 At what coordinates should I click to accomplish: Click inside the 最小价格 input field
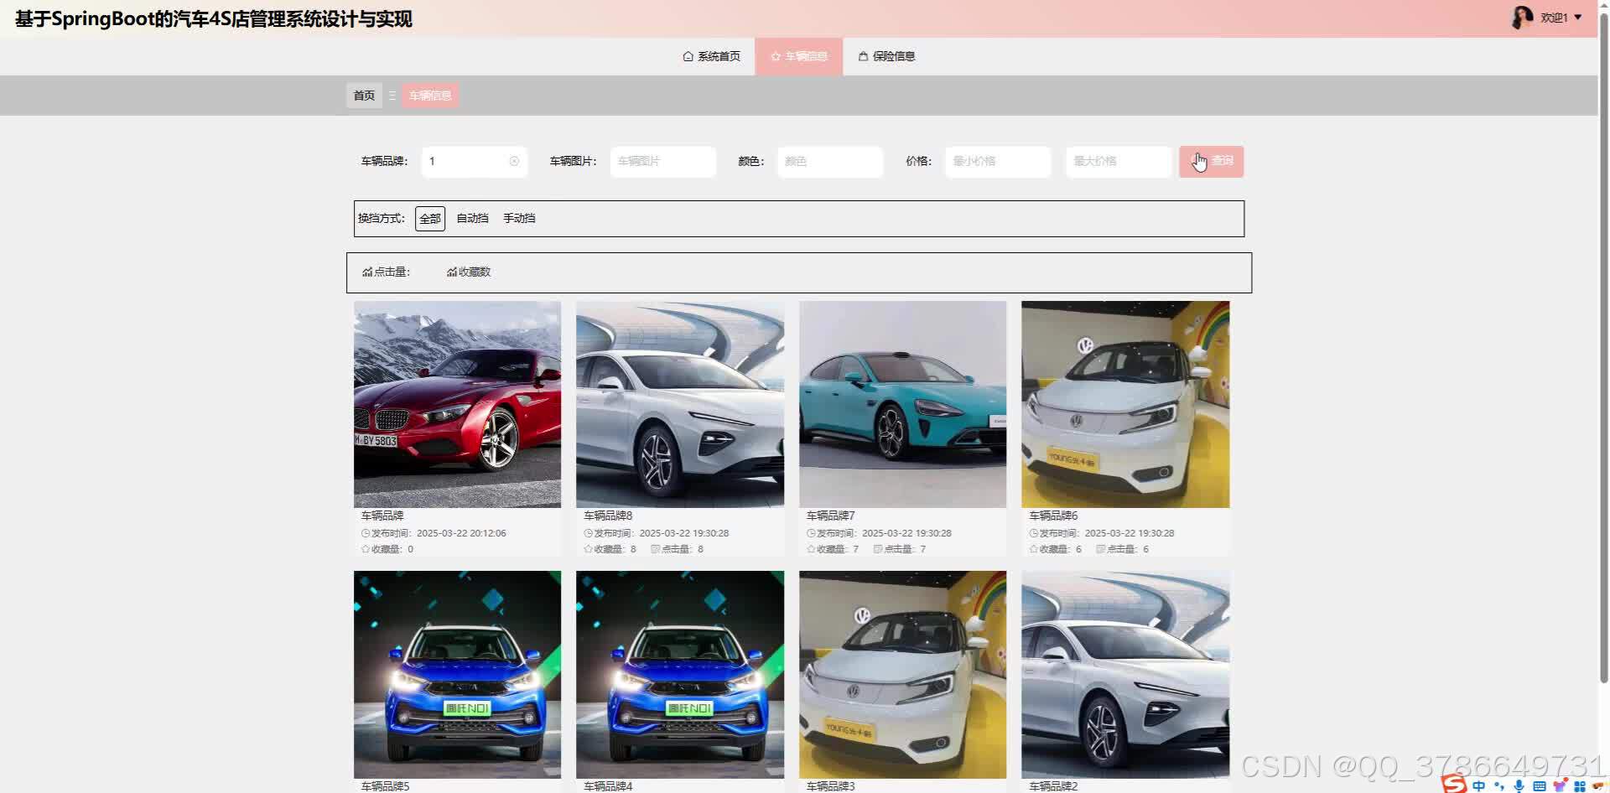click(x=996, y=162)
